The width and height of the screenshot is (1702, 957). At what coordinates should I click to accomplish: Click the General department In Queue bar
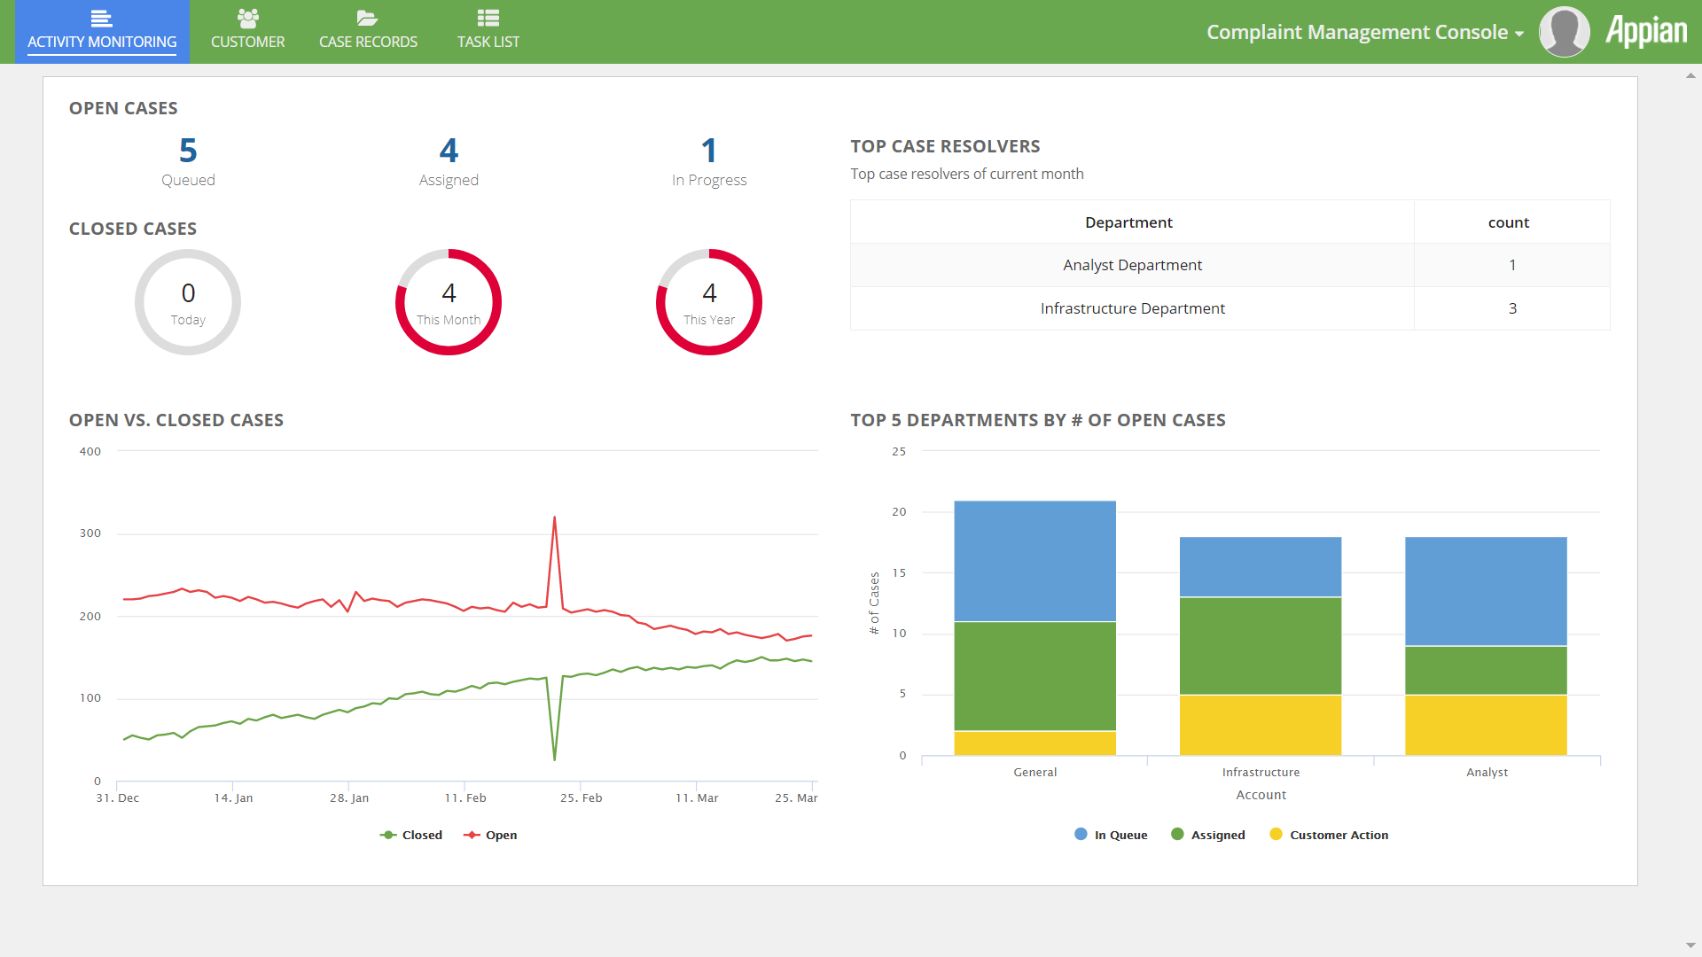pyautogui.click(x=1034, y=561)
